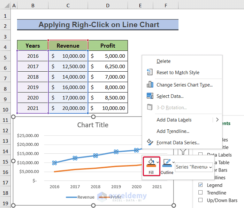This screenshot has height=208, width=244.
Task: Click the orange fill color bar
Action: point(151,166)
